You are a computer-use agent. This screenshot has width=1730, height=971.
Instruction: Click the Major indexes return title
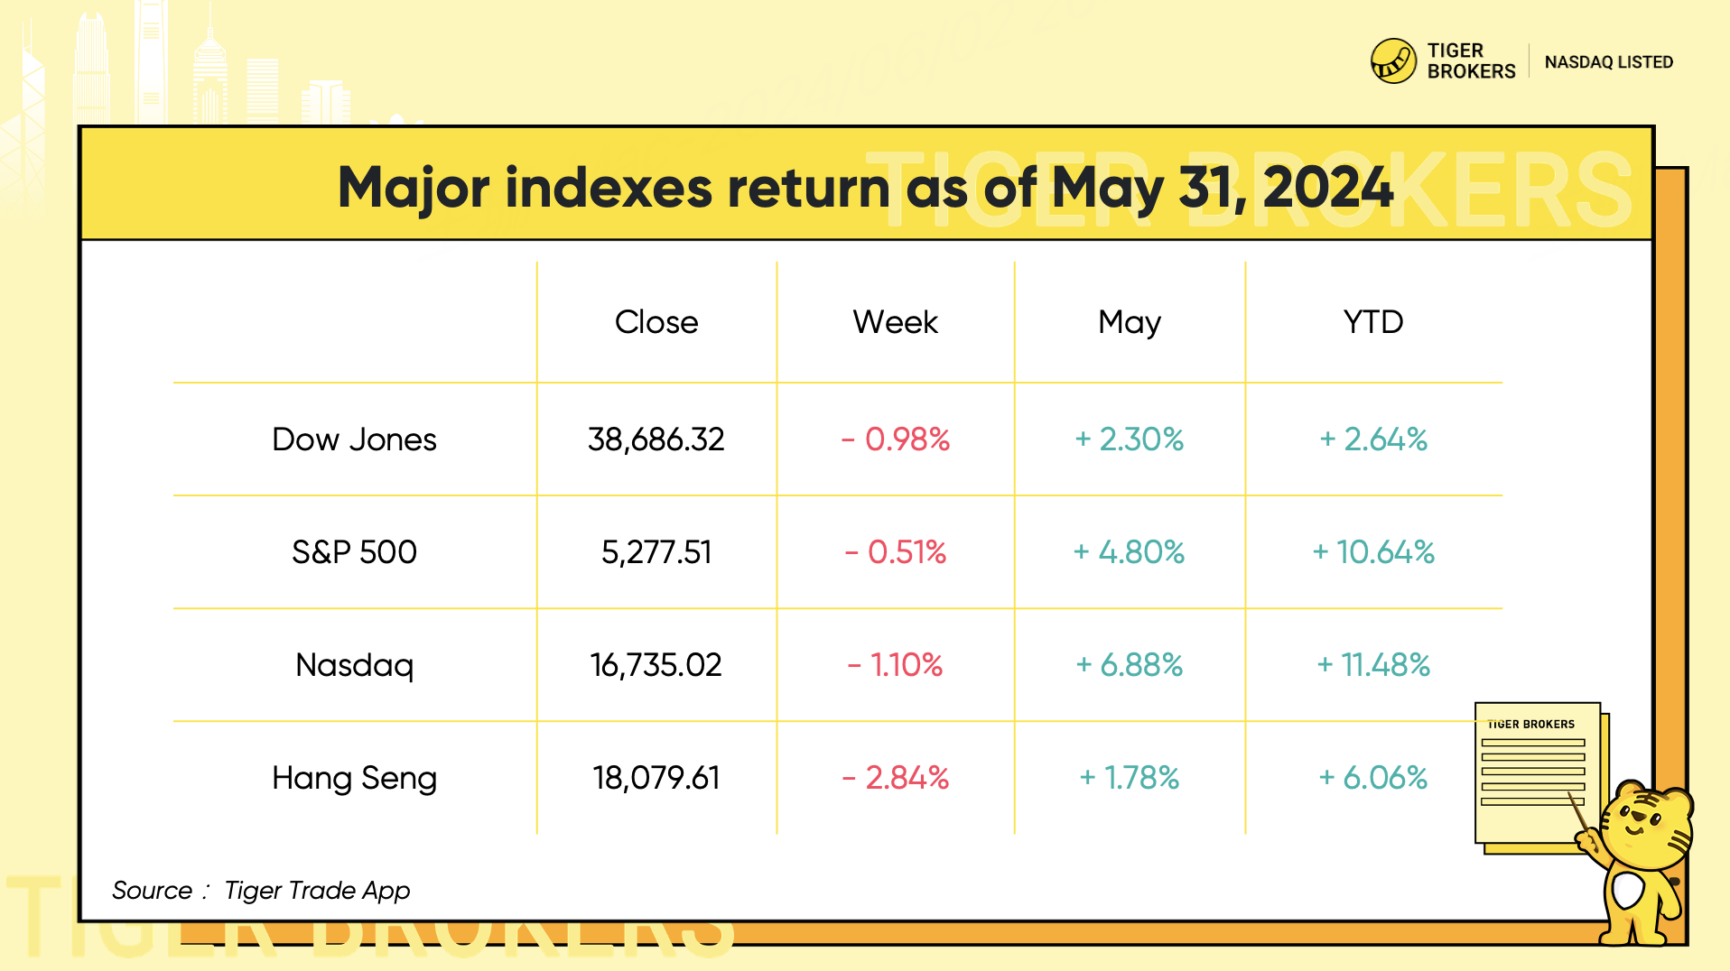pyautogui.click(x=865, y=187)
